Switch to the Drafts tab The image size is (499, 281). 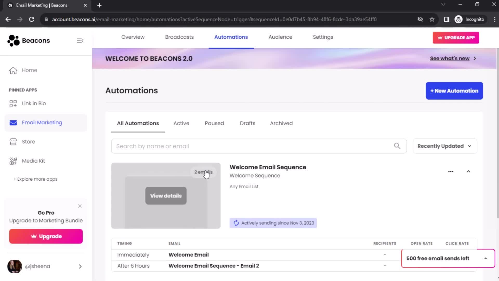click(247, 123)
